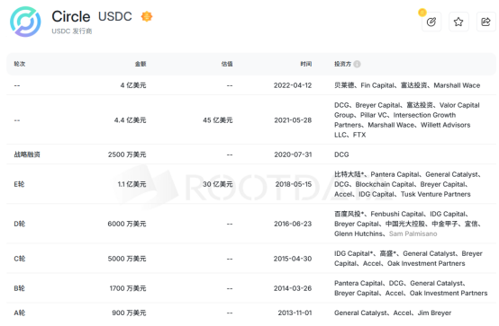The image size is (499, 326).
Task: Open investor Blockchain Capital link
Action: (385, 184)
